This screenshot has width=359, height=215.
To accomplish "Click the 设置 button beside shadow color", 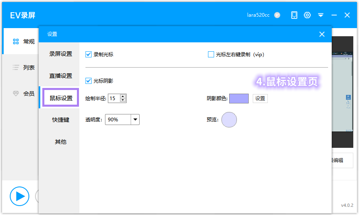I will coord(260,98).
